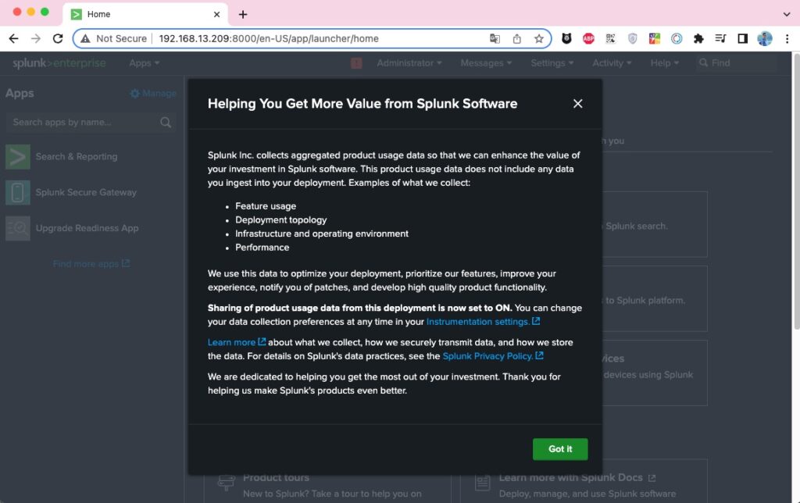
Task: Click the macOS green fullscreen button
Action: click(x=45, y=12)
